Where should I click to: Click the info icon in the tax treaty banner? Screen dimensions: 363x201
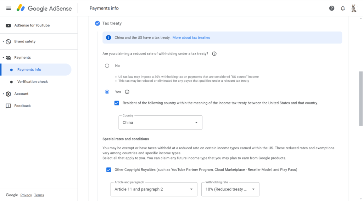click(x=108, y=38)
